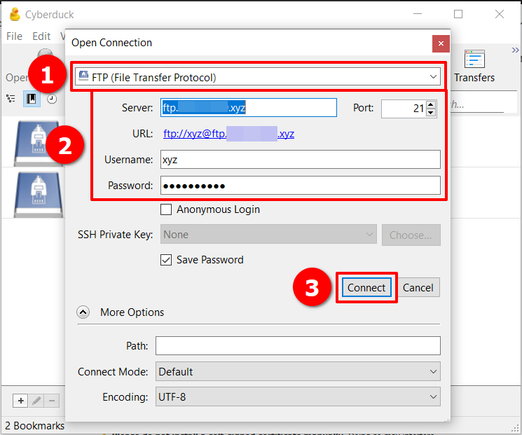The height and width of the screenshot is (435, 522).
Task: Click the Path input field
Action: (x=298, y=346)
